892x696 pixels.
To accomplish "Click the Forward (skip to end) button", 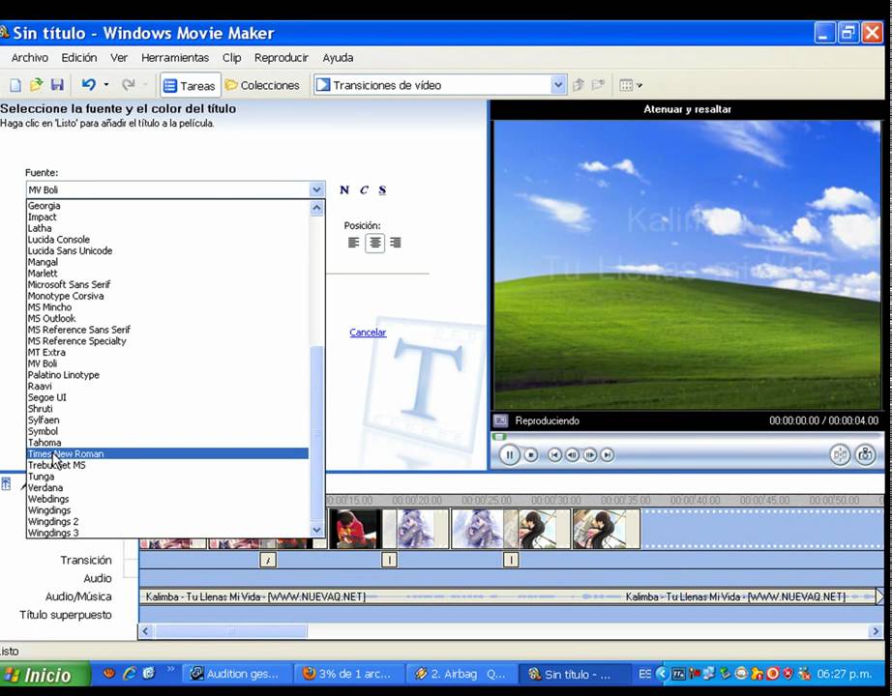I will point(608,455).
